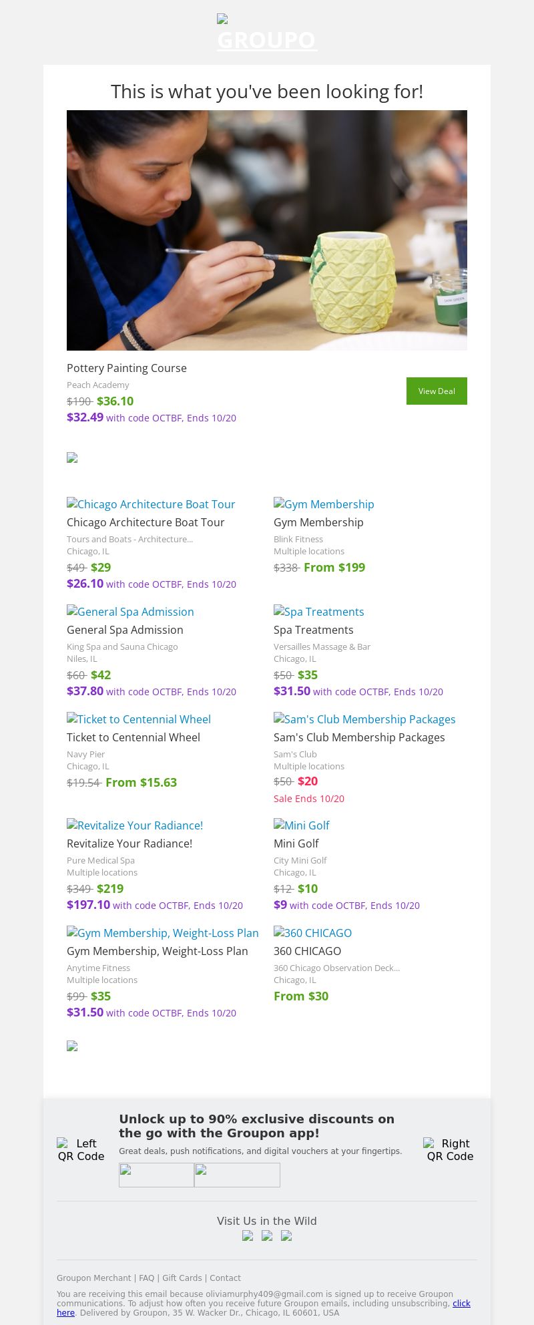Click the Right QR Code image
This screenshot has width=534, height=1325.
tap(450, 1149)
